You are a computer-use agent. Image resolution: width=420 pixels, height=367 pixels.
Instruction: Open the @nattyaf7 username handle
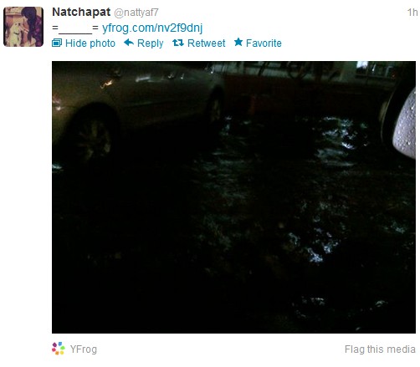click(136, 13)
